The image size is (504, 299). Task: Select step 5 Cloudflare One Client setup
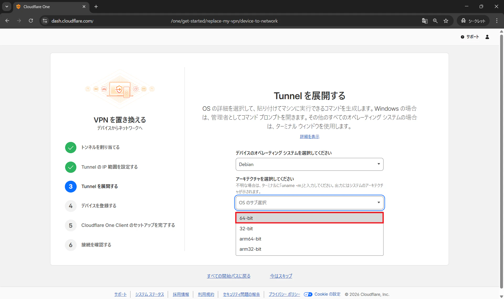click(120, 225)
